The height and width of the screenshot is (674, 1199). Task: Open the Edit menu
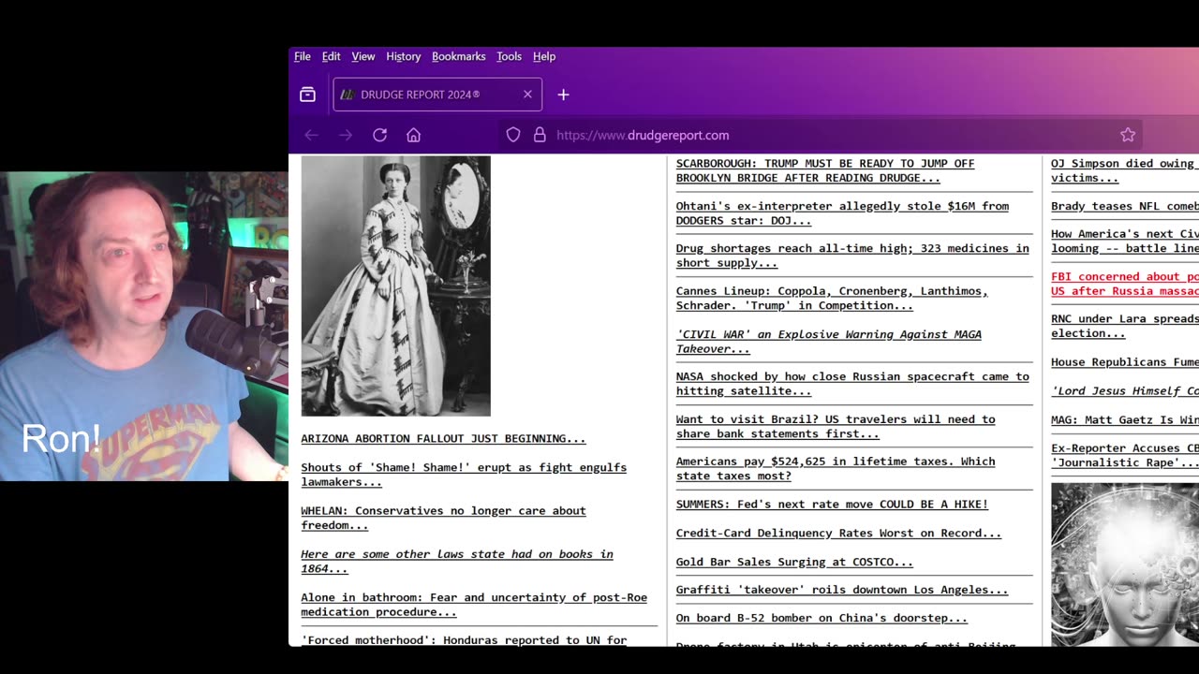332,56
